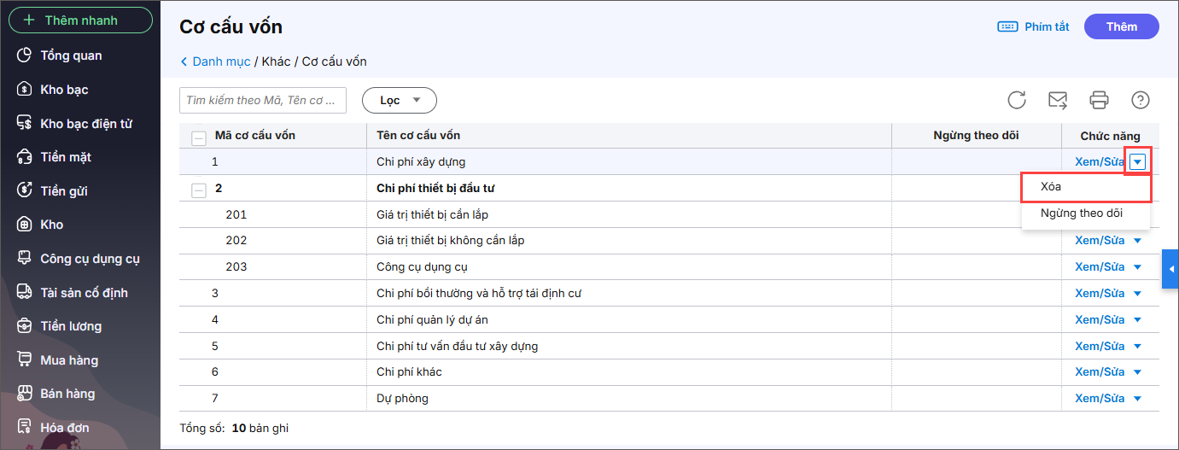The image size is (1179, 450).
Task: Collapse the row 2 Chi phí thiết bị group
Action: (199, 189)
